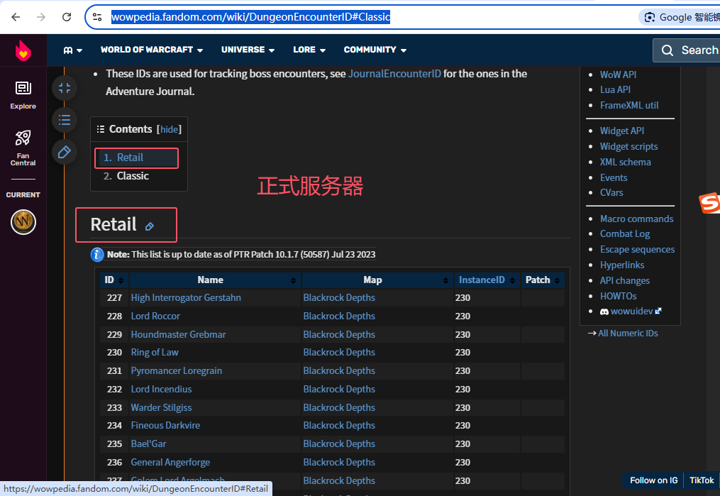720x496 pixels.
Task: Open Lord Roccor link
Action: click(155, 316)
